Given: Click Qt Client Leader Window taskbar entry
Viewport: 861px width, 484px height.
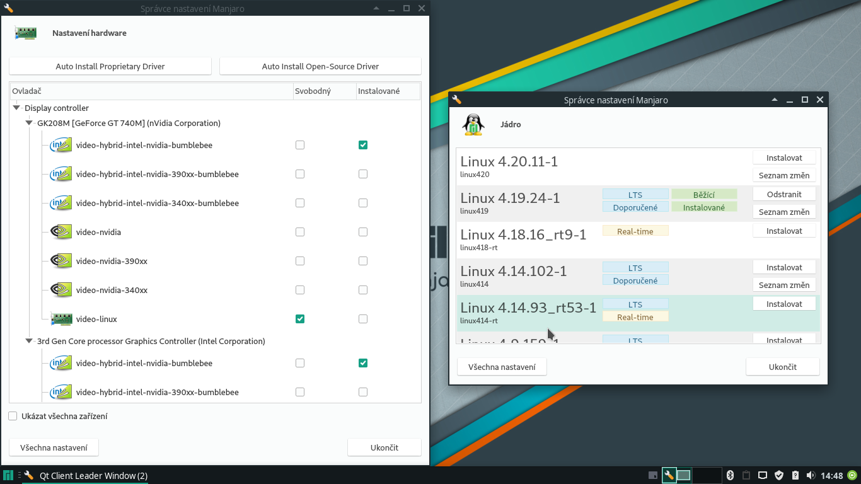Looking at the screenshot, I should (86, 475).
